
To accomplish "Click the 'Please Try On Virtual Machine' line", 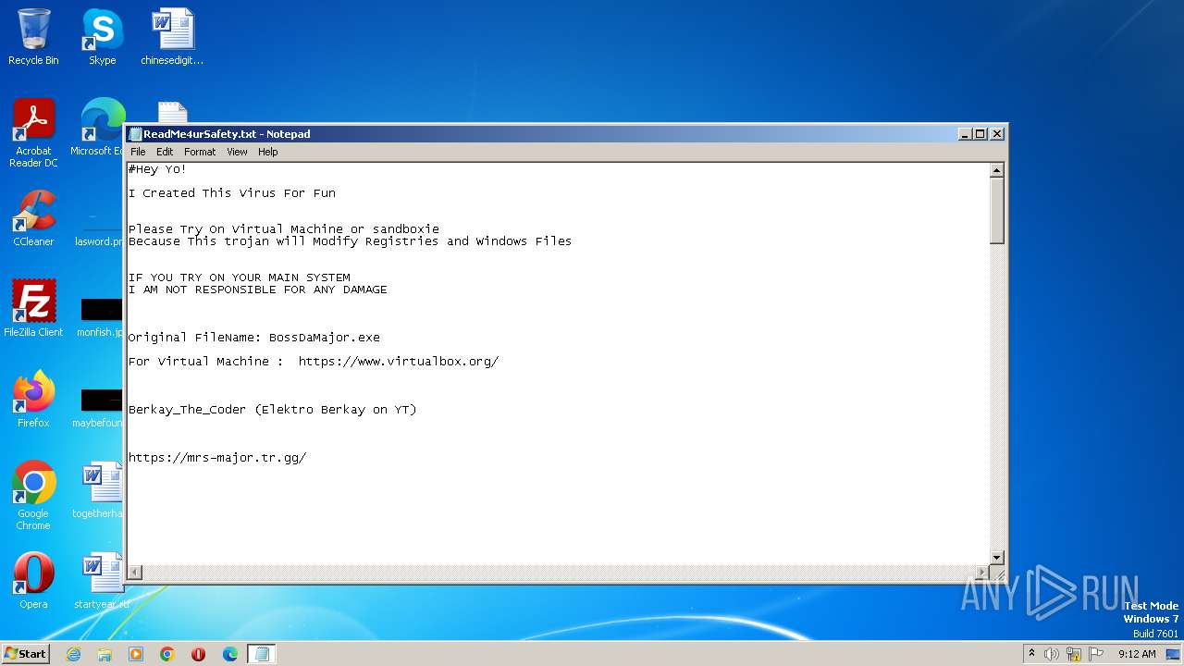I will (x=284, y=229).
